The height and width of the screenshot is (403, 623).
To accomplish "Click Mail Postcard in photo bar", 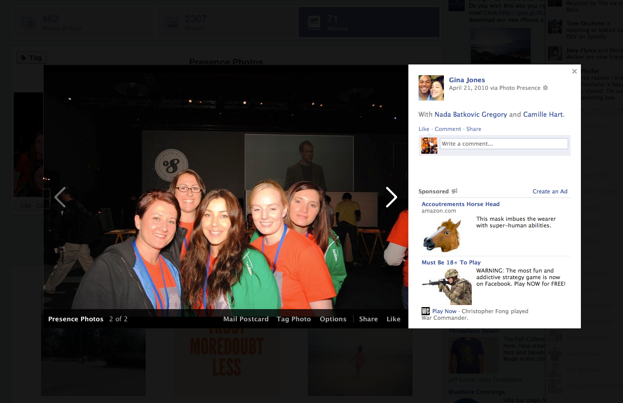I will [x=246, y=319].
